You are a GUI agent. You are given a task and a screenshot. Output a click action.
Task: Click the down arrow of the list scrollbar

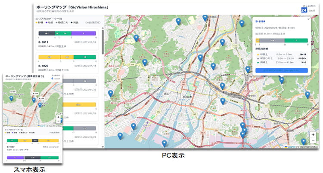103,147
